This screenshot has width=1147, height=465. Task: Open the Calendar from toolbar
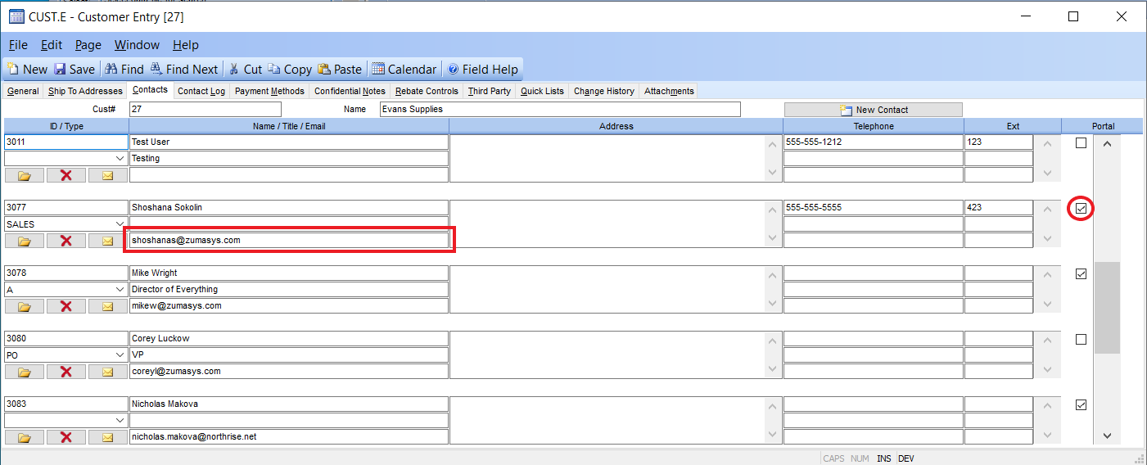point(377,70)
